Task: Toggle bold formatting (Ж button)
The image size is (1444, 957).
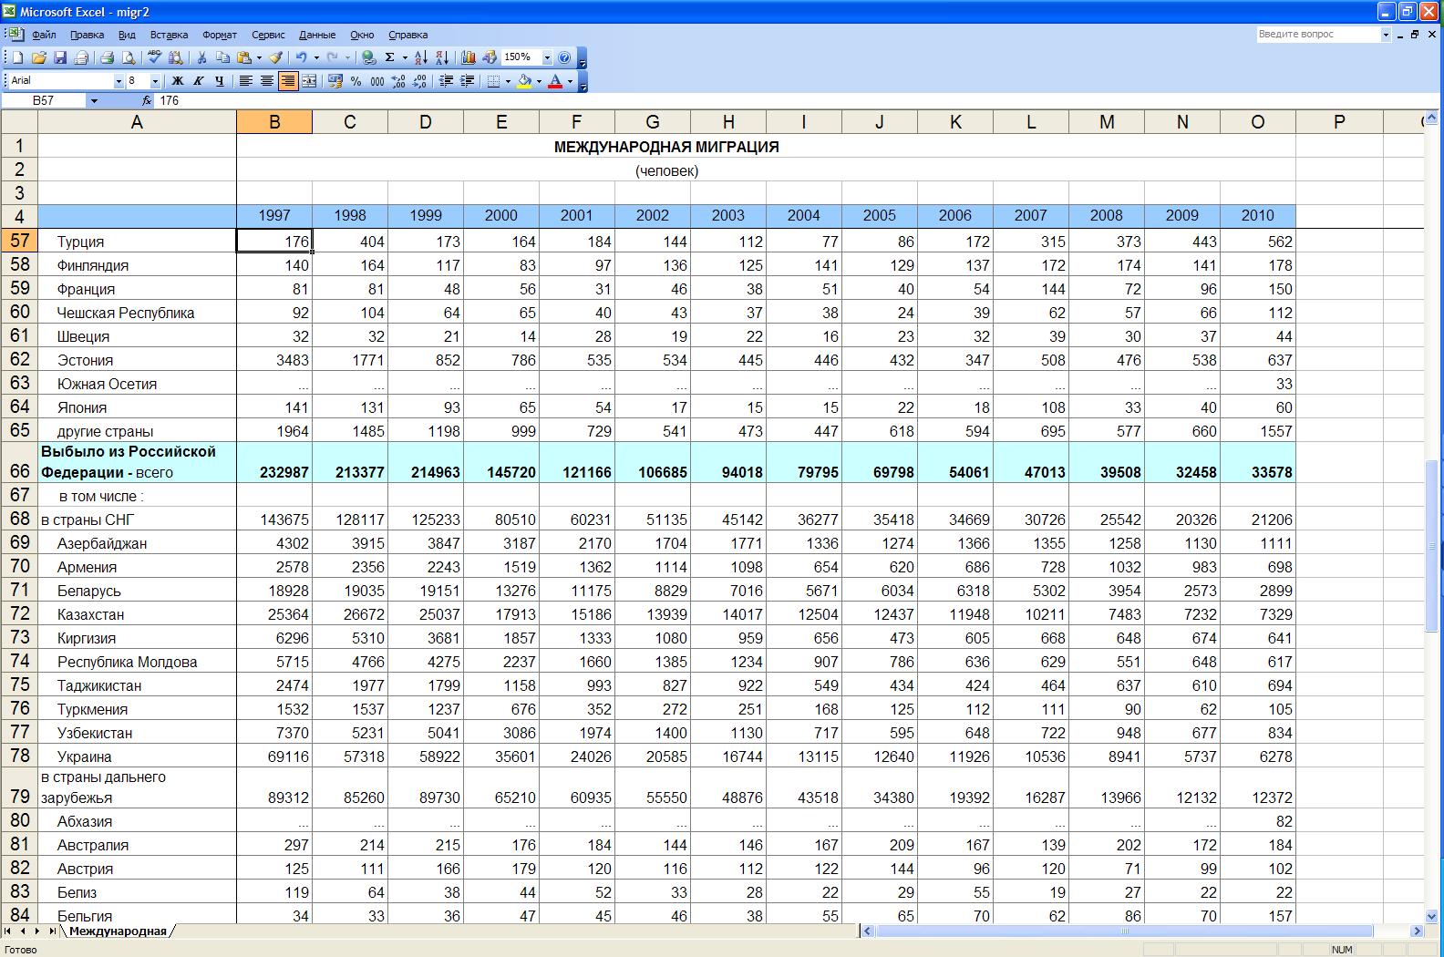Action: tap(178, 81)
